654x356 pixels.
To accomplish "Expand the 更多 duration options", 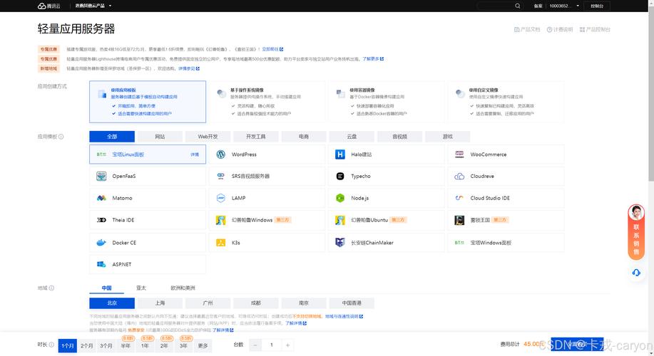I will [x=203, y=345].
